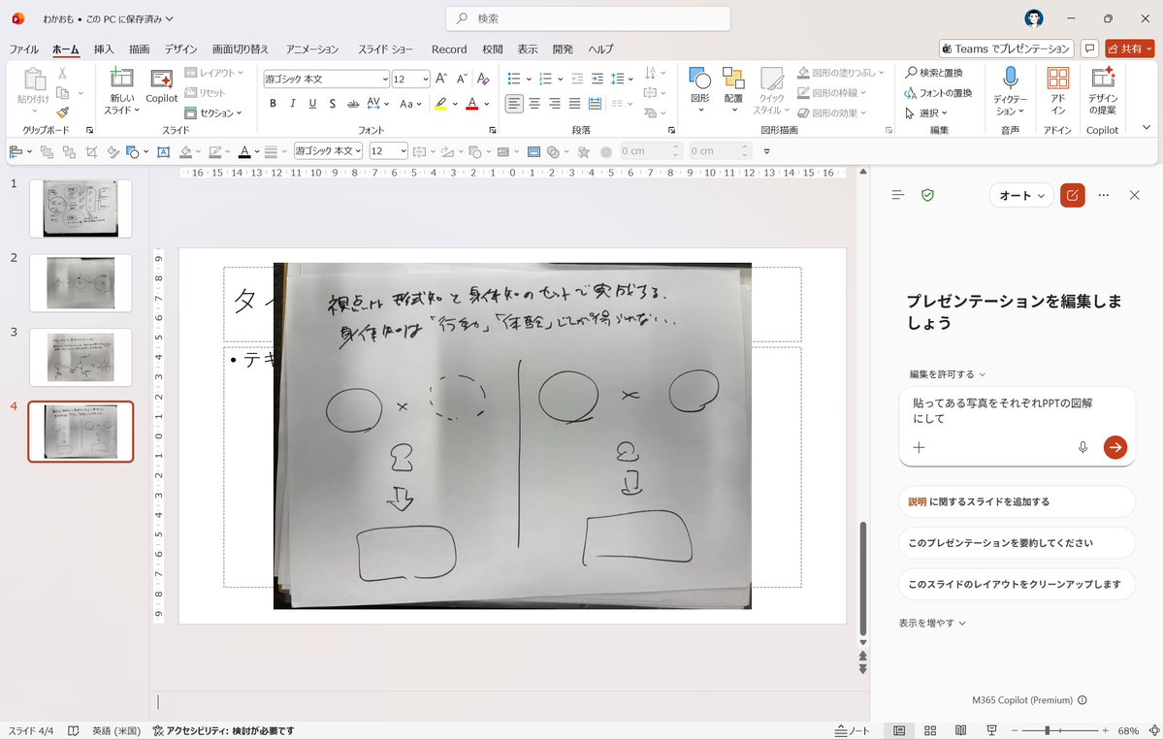The image size is (1163, 740).
Task: Toggle bold formatting in the ribbon
Action: click(273, 103)
